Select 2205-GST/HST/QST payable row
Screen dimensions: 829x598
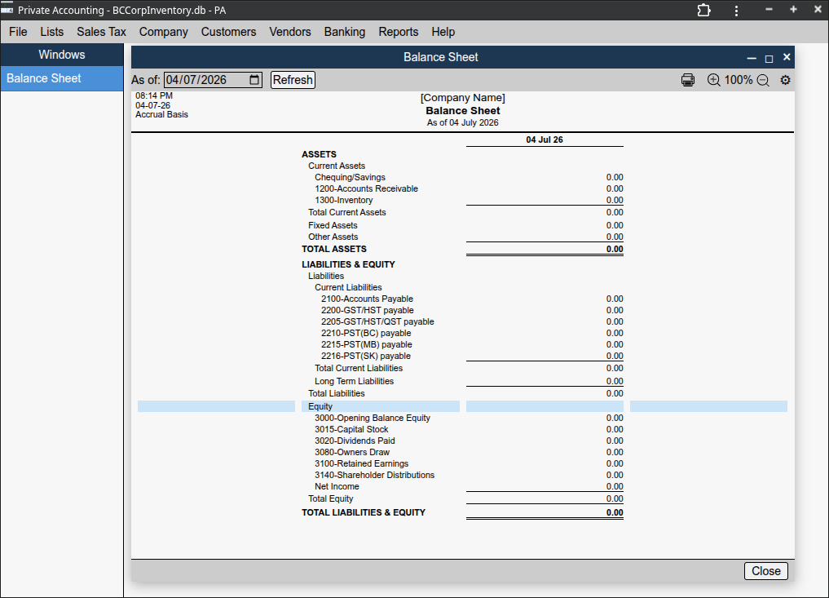tap(463, 321)
